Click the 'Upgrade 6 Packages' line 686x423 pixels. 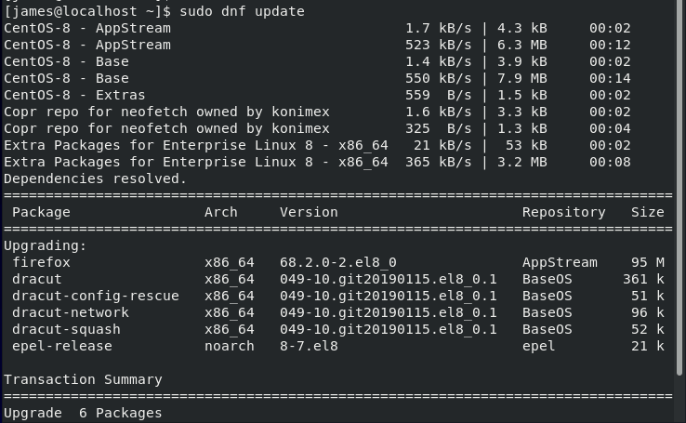[83, 413]
